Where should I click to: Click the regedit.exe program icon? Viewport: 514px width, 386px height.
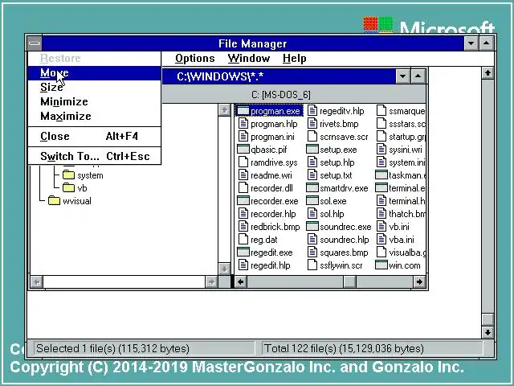(x=243, y=252)
